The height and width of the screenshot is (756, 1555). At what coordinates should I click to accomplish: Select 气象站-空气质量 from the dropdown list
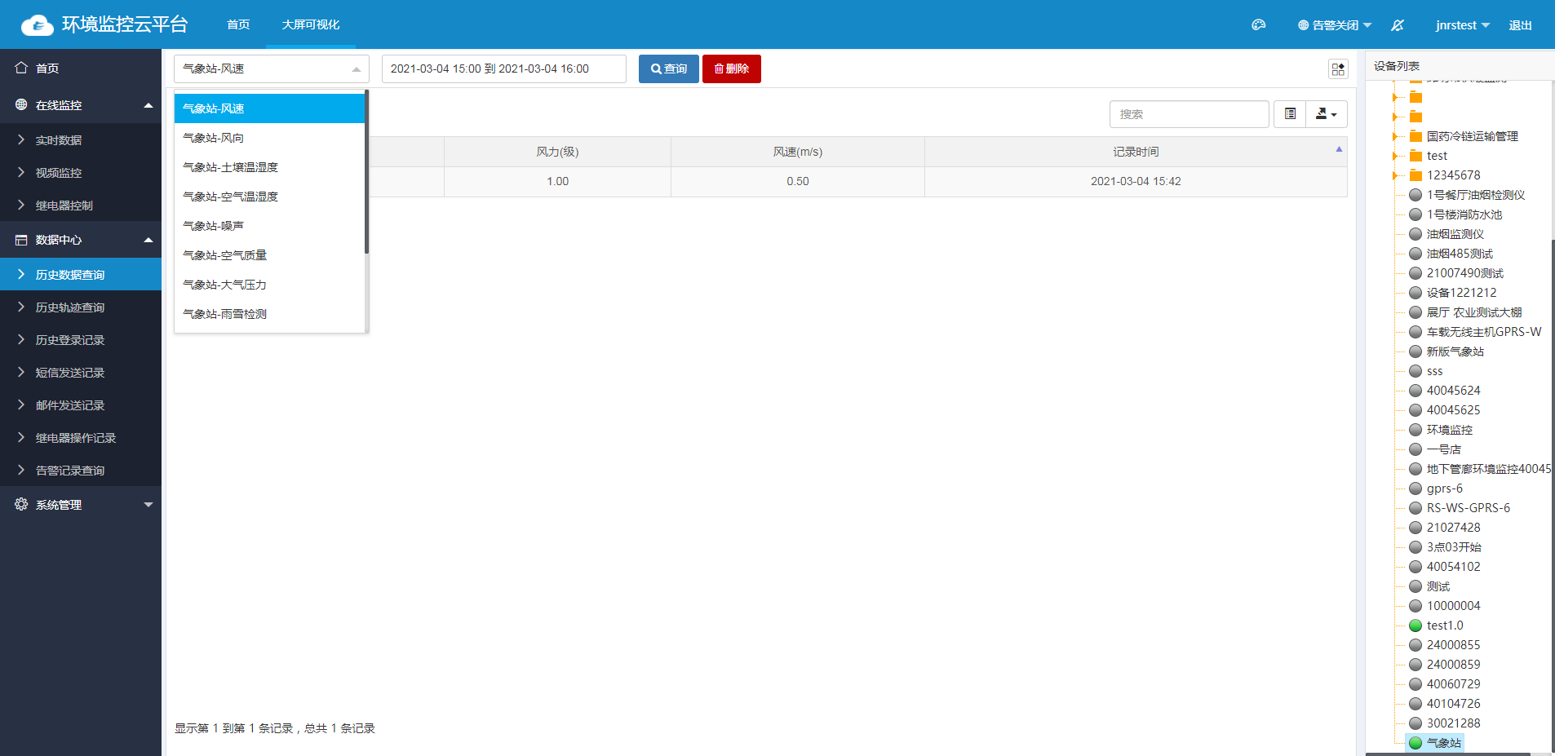pyautogui.click(x=225, y=255)
